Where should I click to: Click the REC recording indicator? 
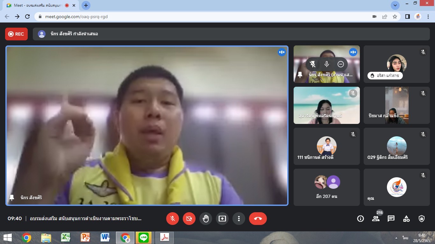pyautogui.click(x=16, y=34)
